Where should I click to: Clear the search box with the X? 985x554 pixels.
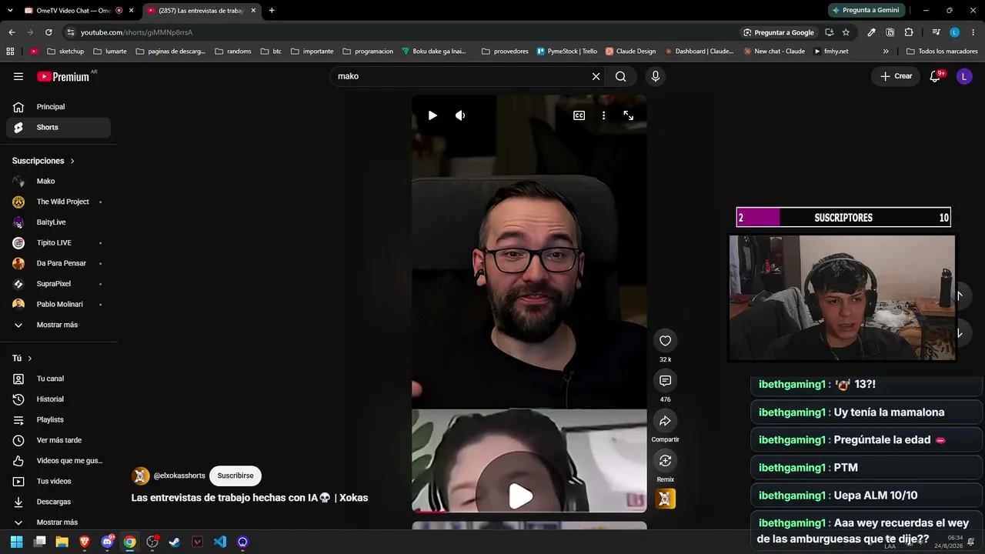[596, 76]
